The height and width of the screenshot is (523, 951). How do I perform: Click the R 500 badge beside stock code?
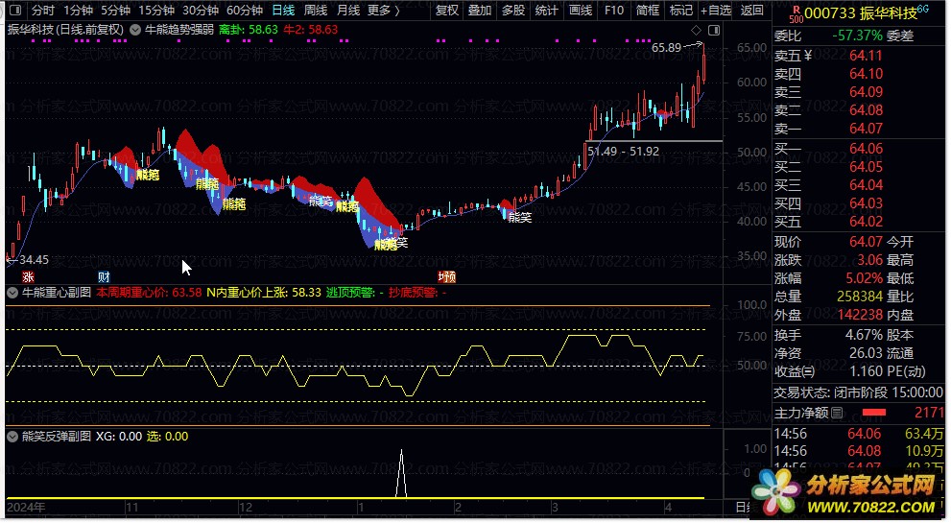(x=795, y=12)
